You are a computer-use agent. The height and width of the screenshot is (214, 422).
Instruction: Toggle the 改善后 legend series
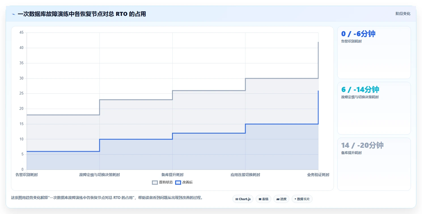(184, 182)
